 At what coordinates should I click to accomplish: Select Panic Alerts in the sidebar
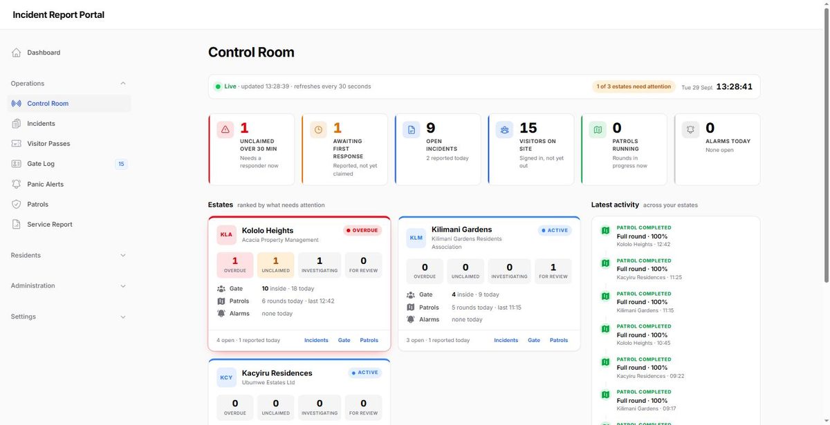click(69, 185)
